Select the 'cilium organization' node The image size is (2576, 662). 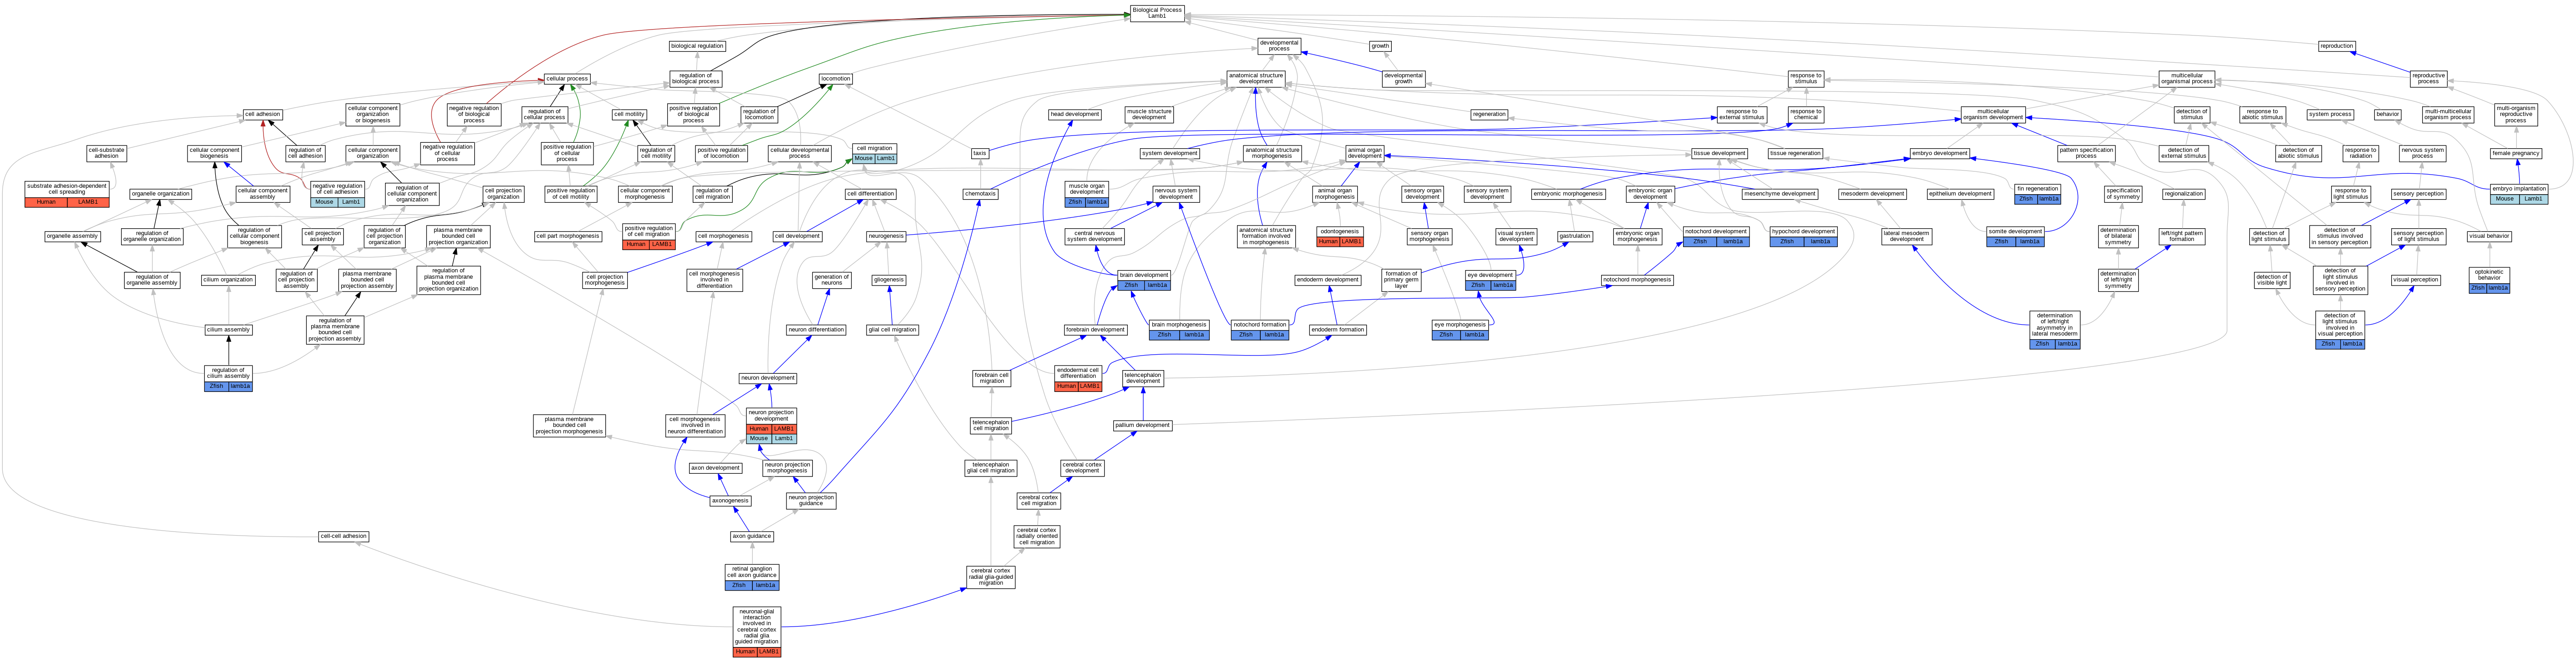point(228,281)
